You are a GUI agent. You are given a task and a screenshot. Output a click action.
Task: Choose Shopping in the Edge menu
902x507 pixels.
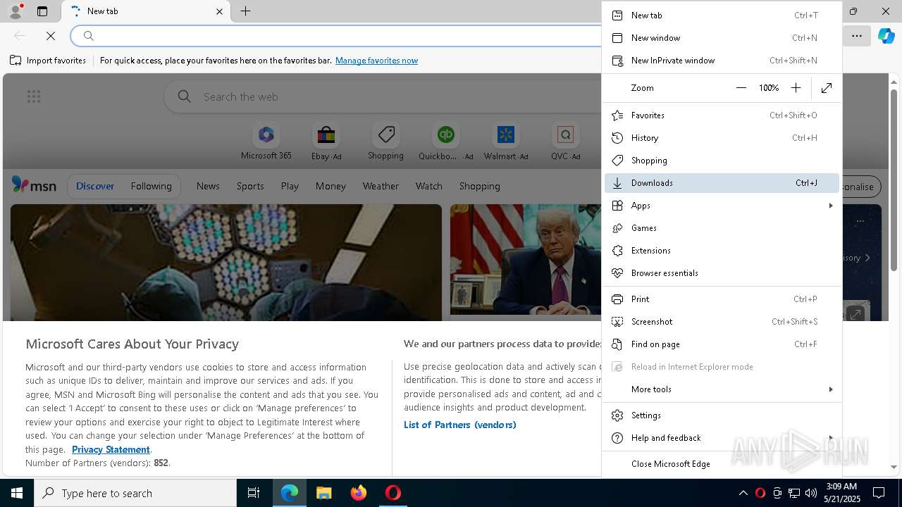722,161
